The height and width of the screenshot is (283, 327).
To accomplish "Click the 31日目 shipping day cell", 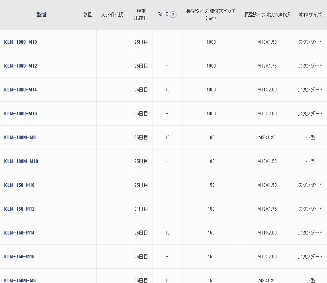I will 141,209.
